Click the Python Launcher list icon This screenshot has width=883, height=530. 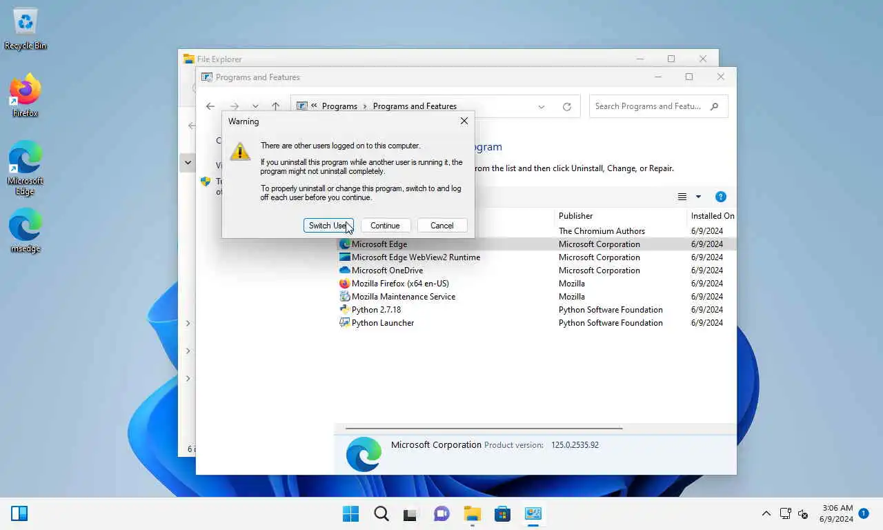coord(345,323)
